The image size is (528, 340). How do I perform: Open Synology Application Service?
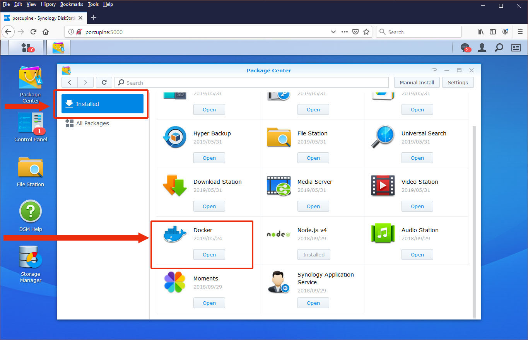[x=313, y=303]
